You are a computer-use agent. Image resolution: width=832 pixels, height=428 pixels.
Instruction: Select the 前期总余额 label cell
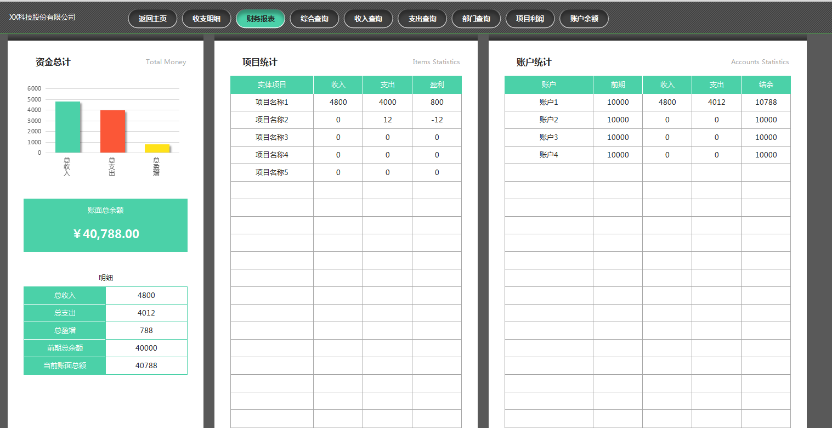(x=65, y=348)
